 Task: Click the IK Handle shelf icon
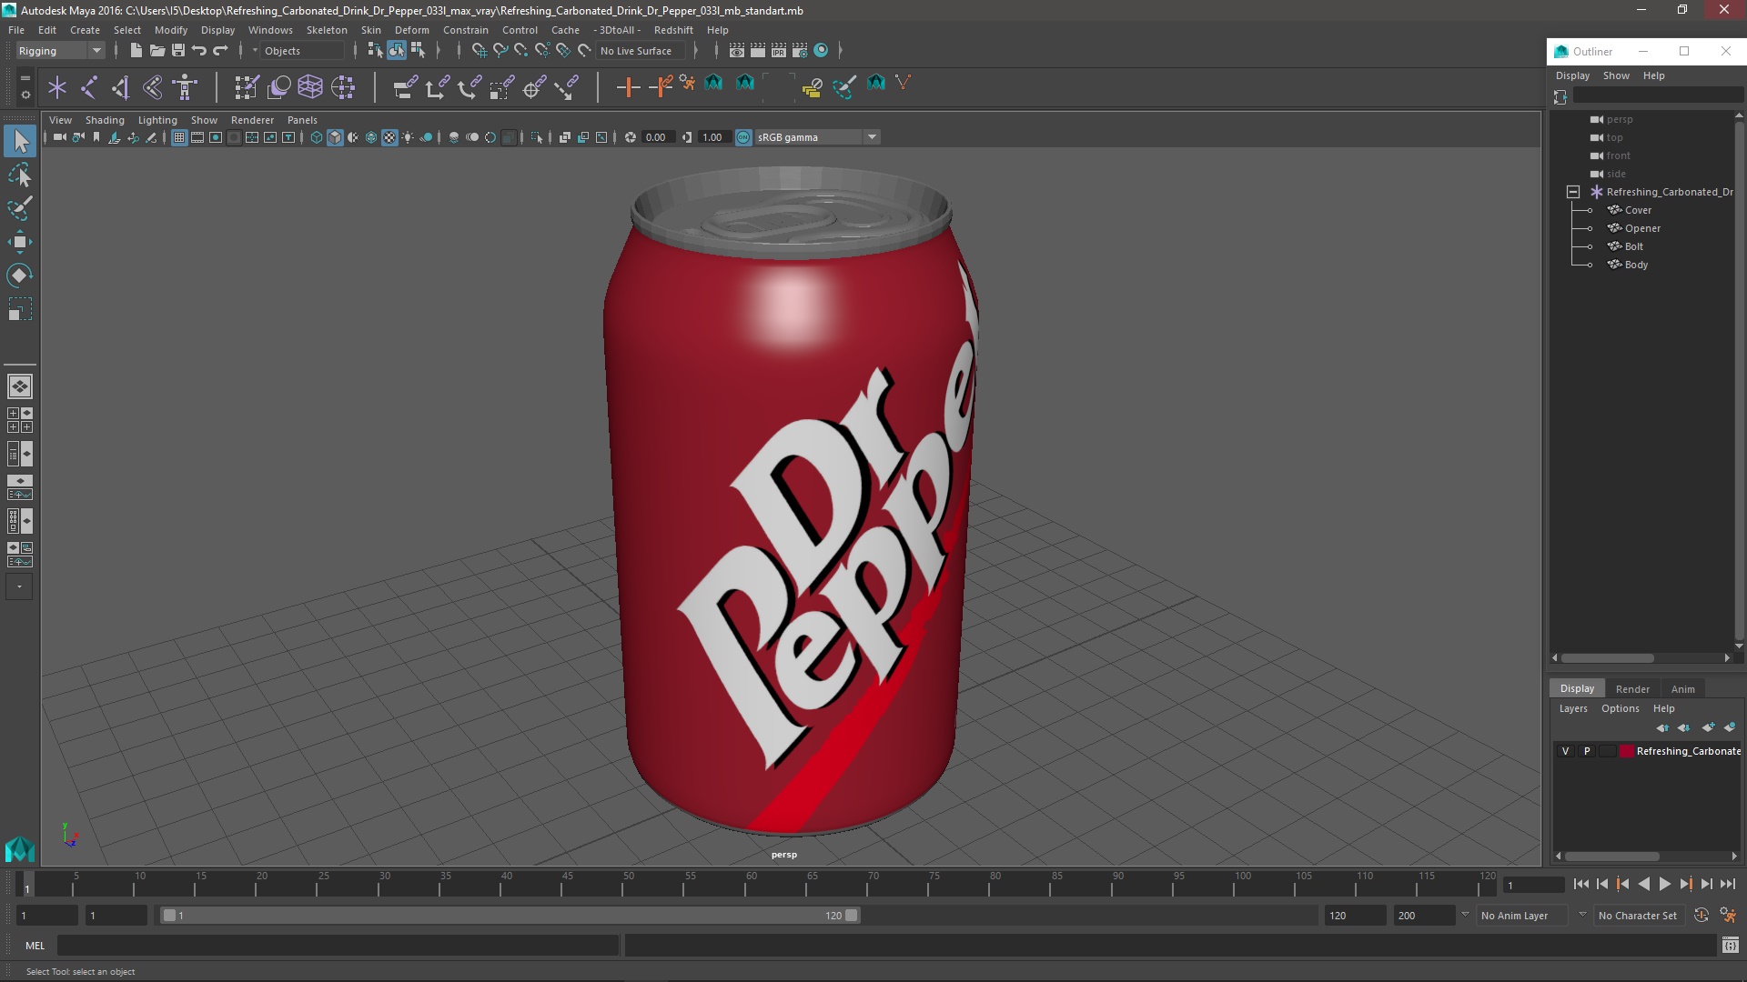(120, 87)
